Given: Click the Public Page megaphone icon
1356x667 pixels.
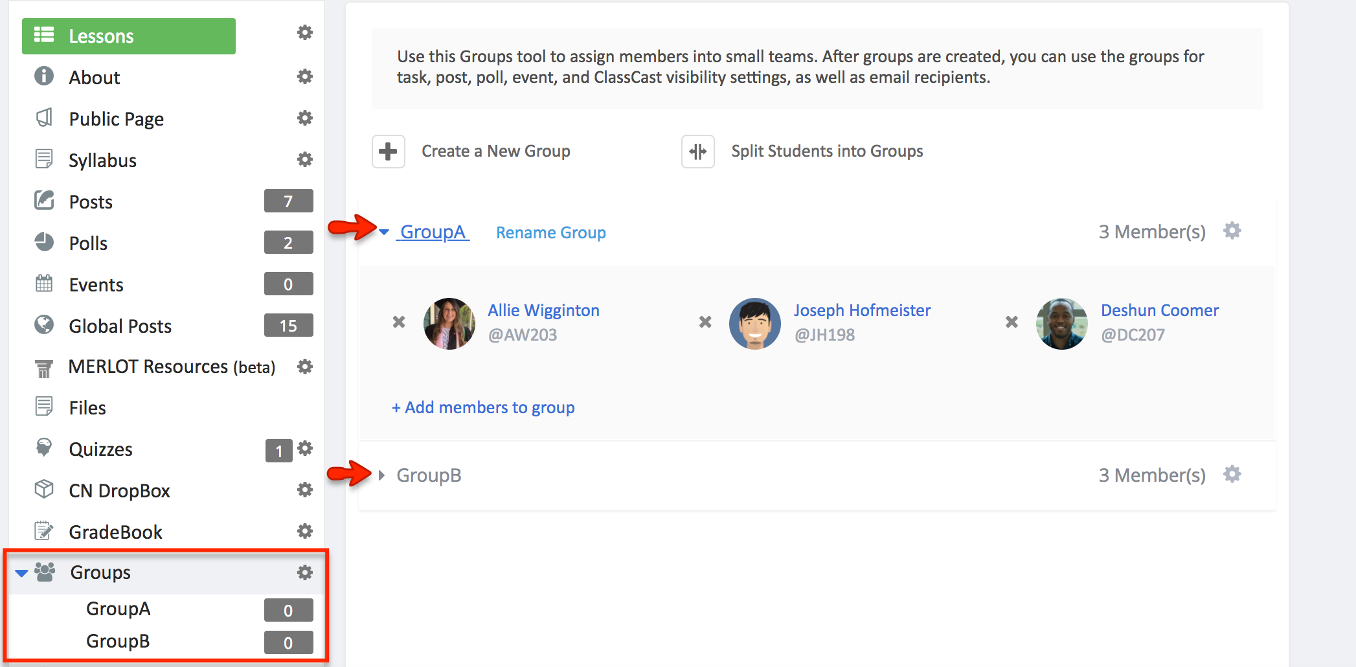Looking at the screenshot, I should (x=44, y=118).
